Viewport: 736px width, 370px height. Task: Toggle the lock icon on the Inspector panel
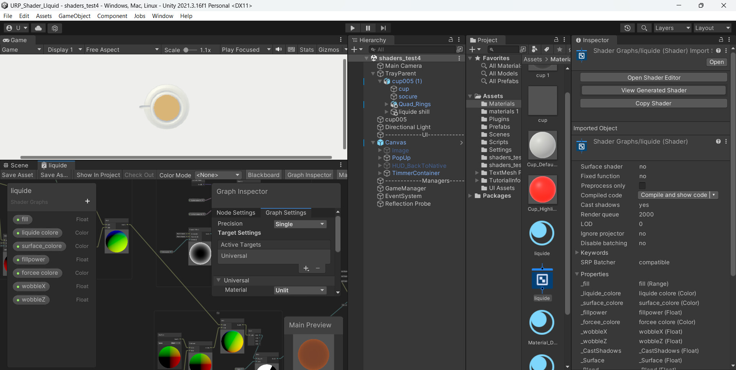(721, 40)
